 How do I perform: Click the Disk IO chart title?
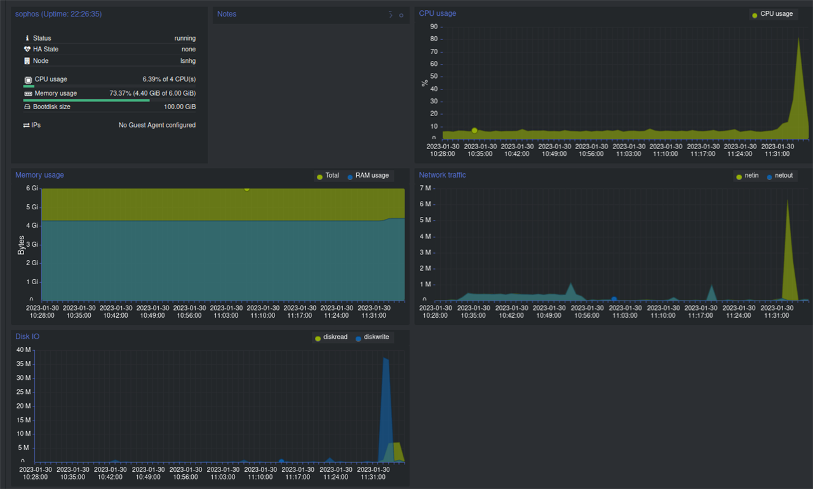click(x=27, y=337)
